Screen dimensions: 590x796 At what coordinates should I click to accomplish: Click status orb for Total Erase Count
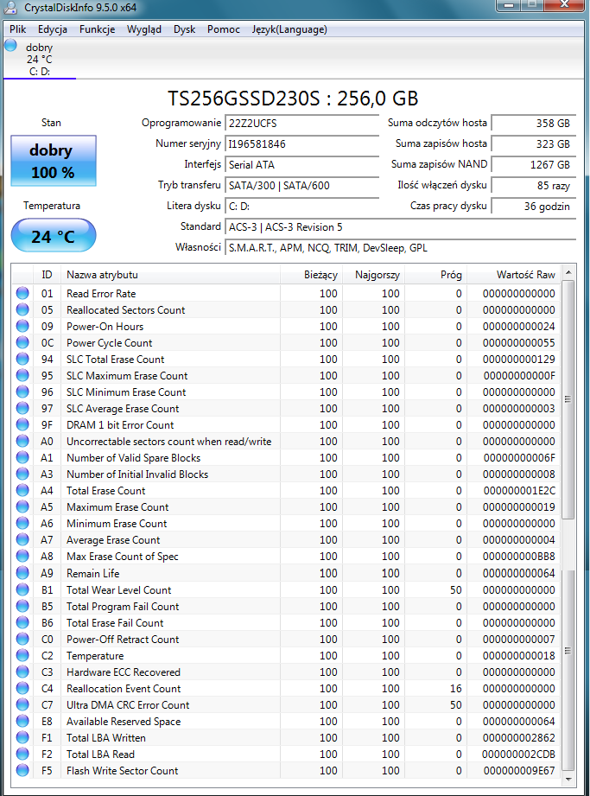coord(22,490)
